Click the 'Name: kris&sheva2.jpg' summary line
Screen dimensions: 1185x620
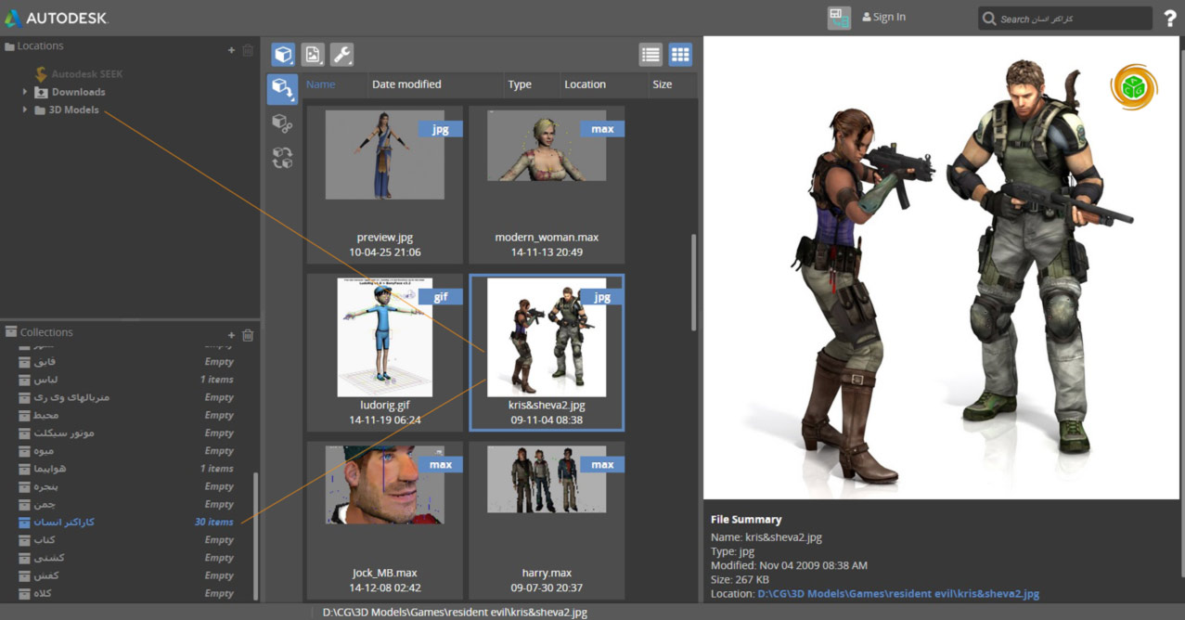[766, 536]
